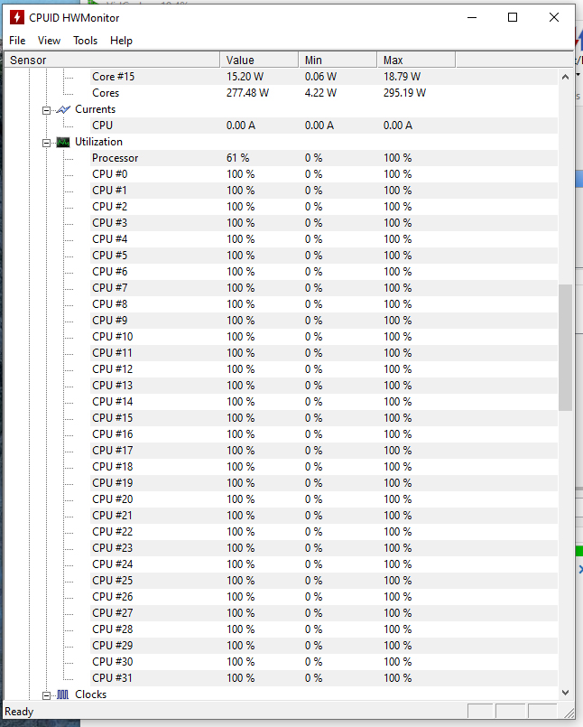Image resolution: width=583 pixels, height=727 pixels.
Task: Collapse the Utilization tree node
Action: [x=46, y=143]
